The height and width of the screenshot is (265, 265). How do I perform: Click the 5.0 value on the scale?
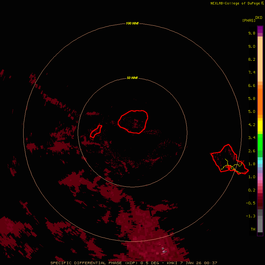(x=252, y=112)
